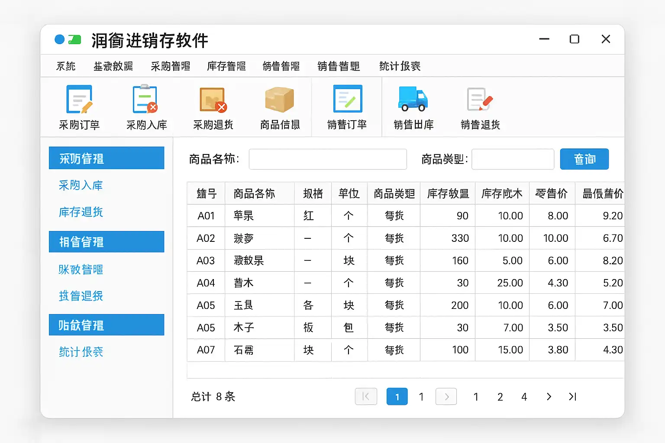Open 商品信息 cardboard box icon

click(279, 100)
